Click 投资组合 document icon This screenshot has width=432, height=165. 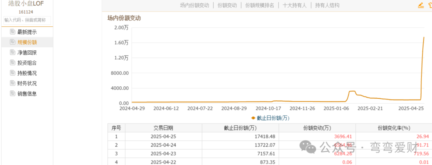[12, 62]
